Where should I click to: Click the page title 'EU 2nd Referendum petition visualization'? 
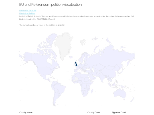tap(50, 5)
